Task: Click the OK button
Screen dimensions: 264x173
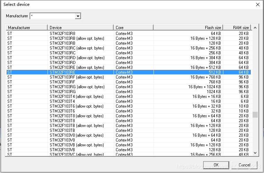Action: [216, 165]
